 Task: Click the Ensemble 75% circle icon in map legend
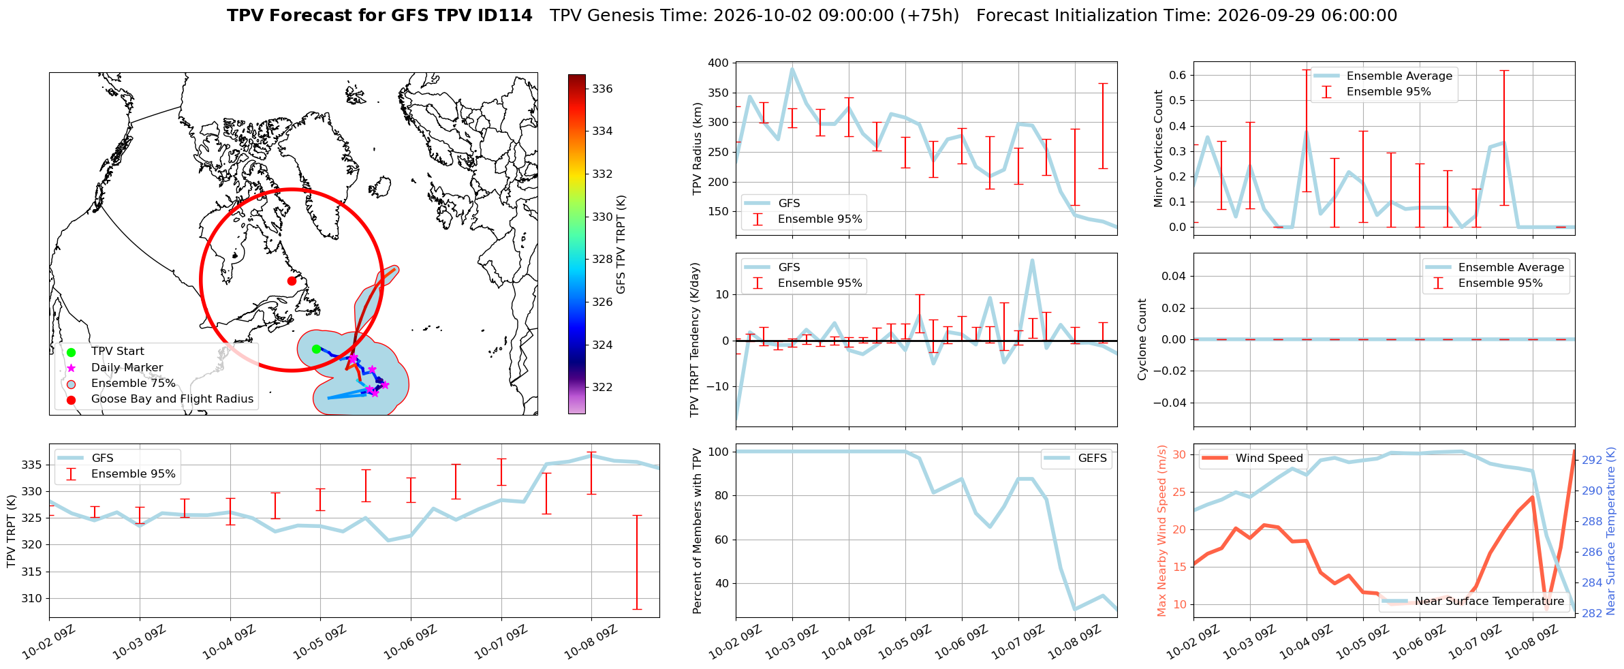tap(71, 384)
